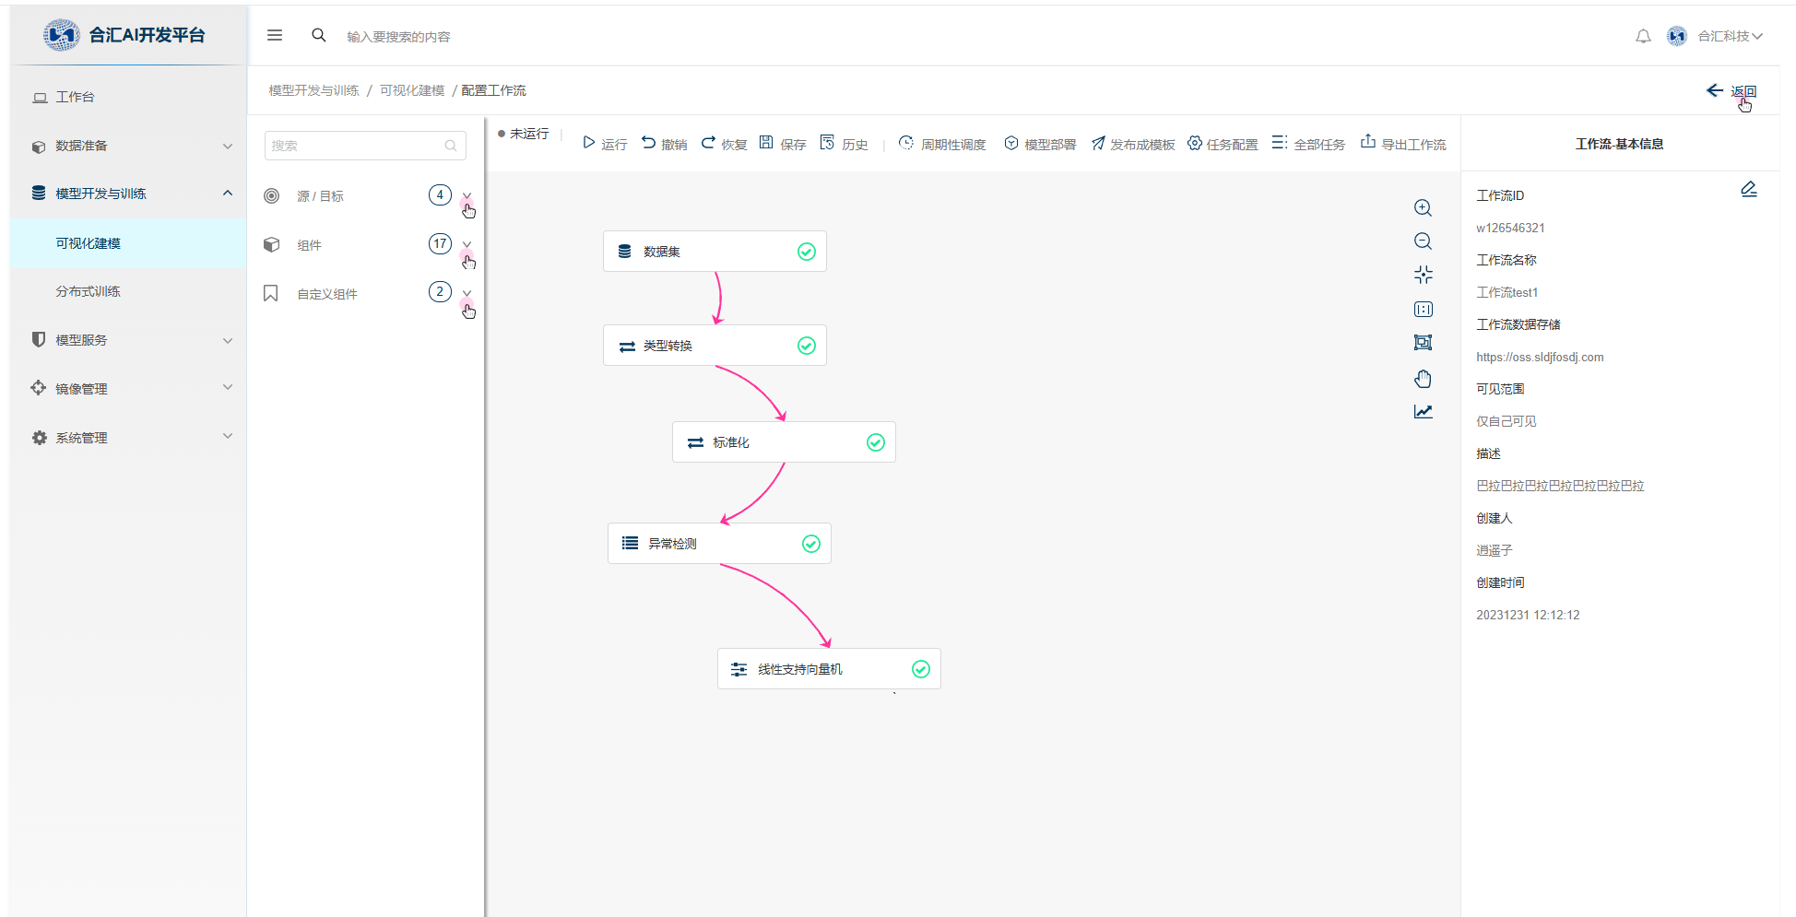Toggle the hamburger menu icon
Viewport: 1796px width, 917px height.
275,35
